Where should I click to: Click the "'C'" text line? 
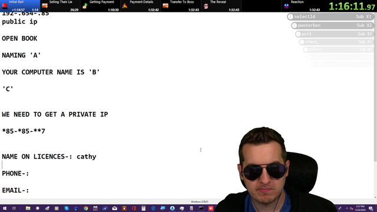point(8,89)
